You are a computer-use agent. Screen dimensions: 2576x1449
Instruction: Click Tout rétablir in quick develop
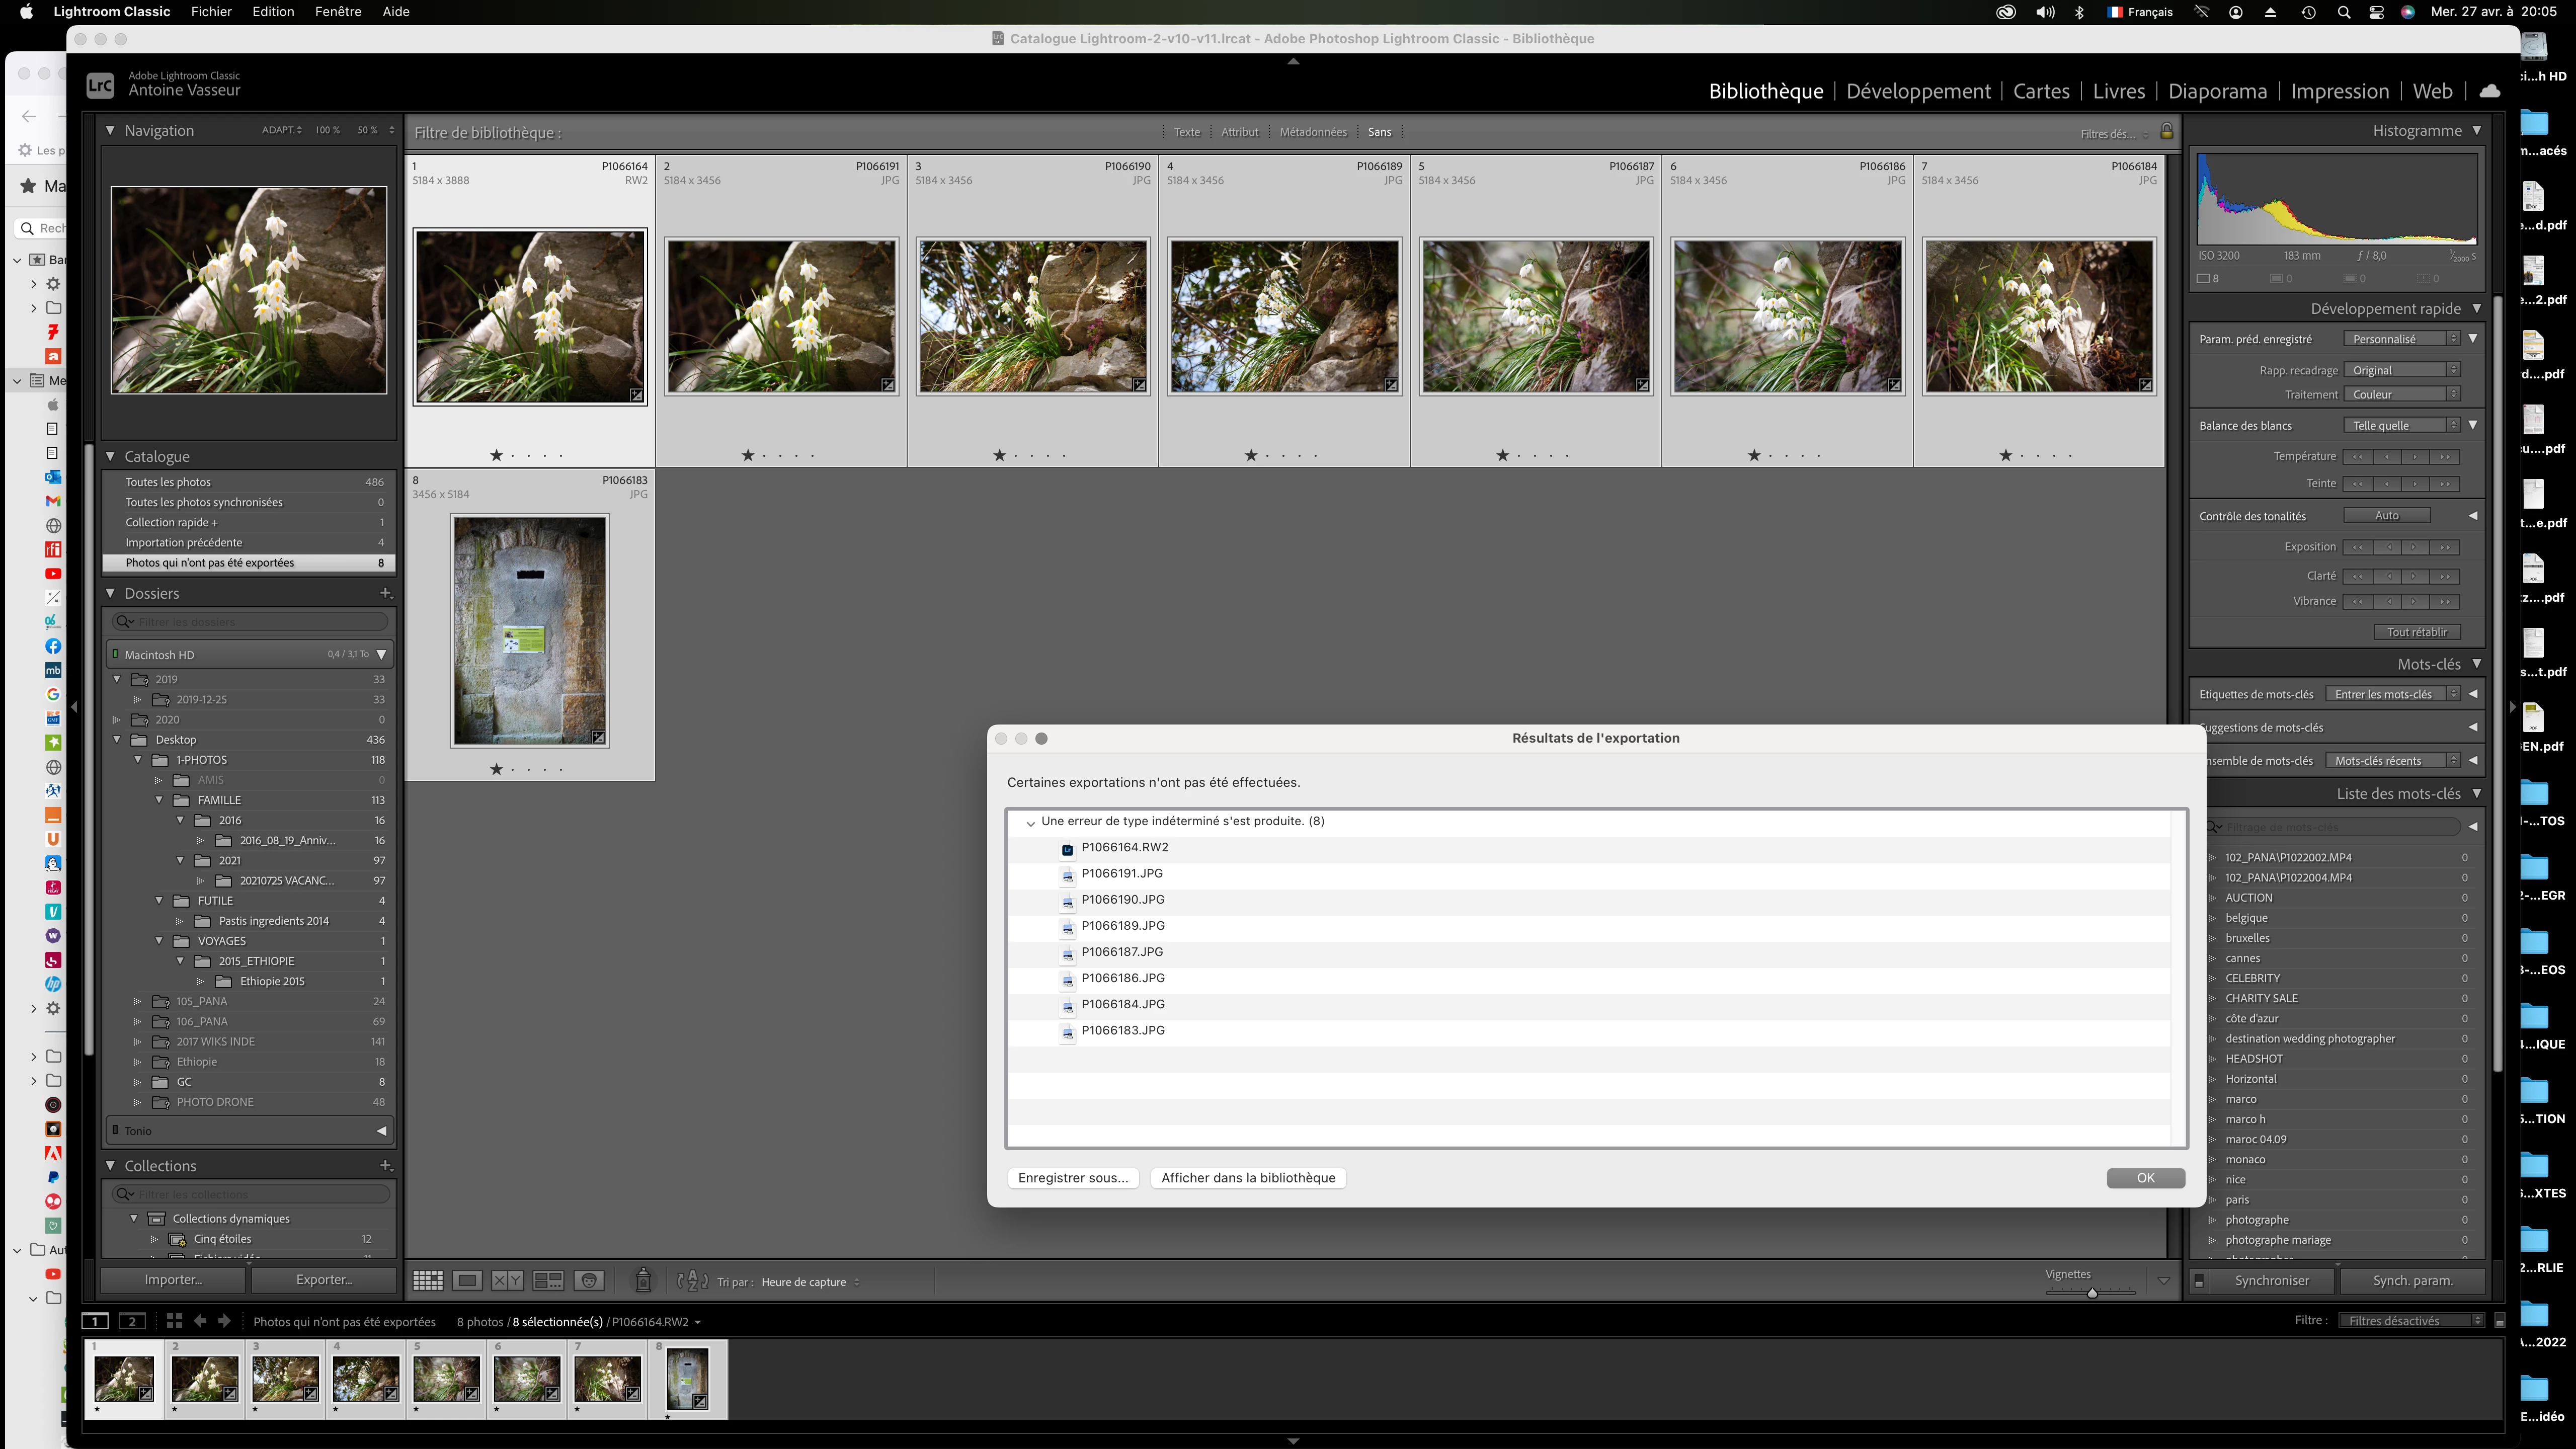click(2416, 632)
